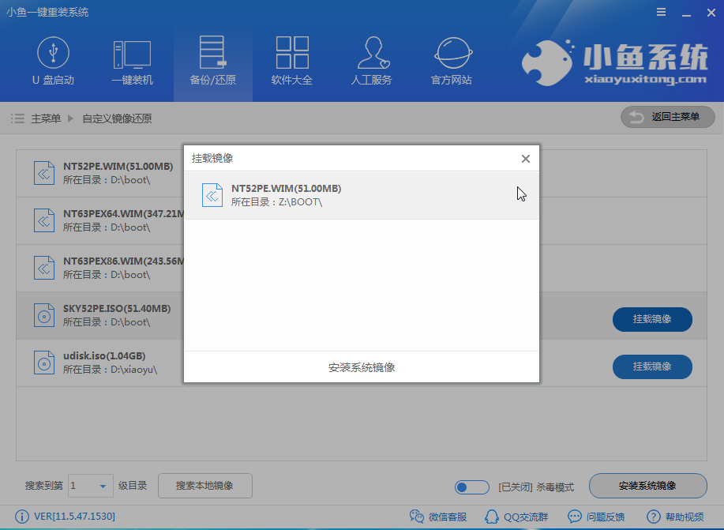Image resolution: width=724 pixels, height=530 pixels.
Task: Switch to the 备份/还原 tab
Action: pyautogui.click(x=212, y=62)
